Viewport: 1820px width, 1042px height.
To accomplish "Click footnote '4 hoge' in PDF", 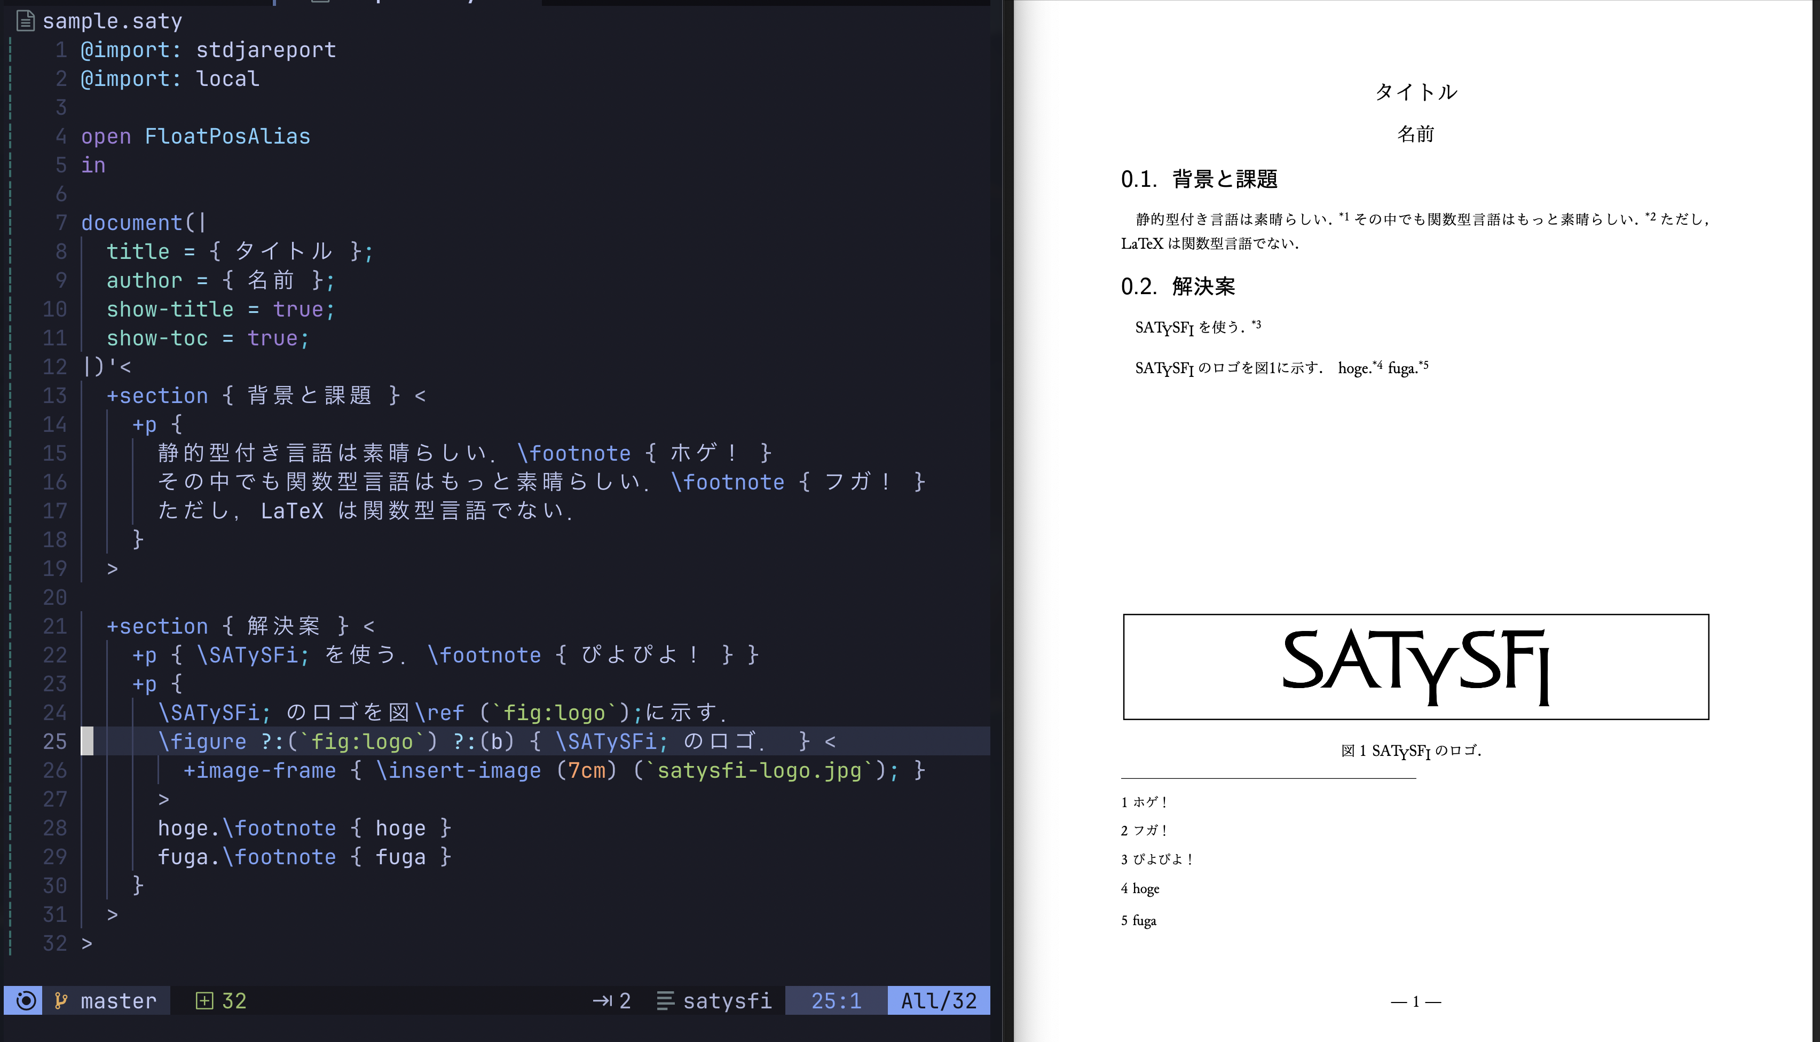I will [1140, 889].
